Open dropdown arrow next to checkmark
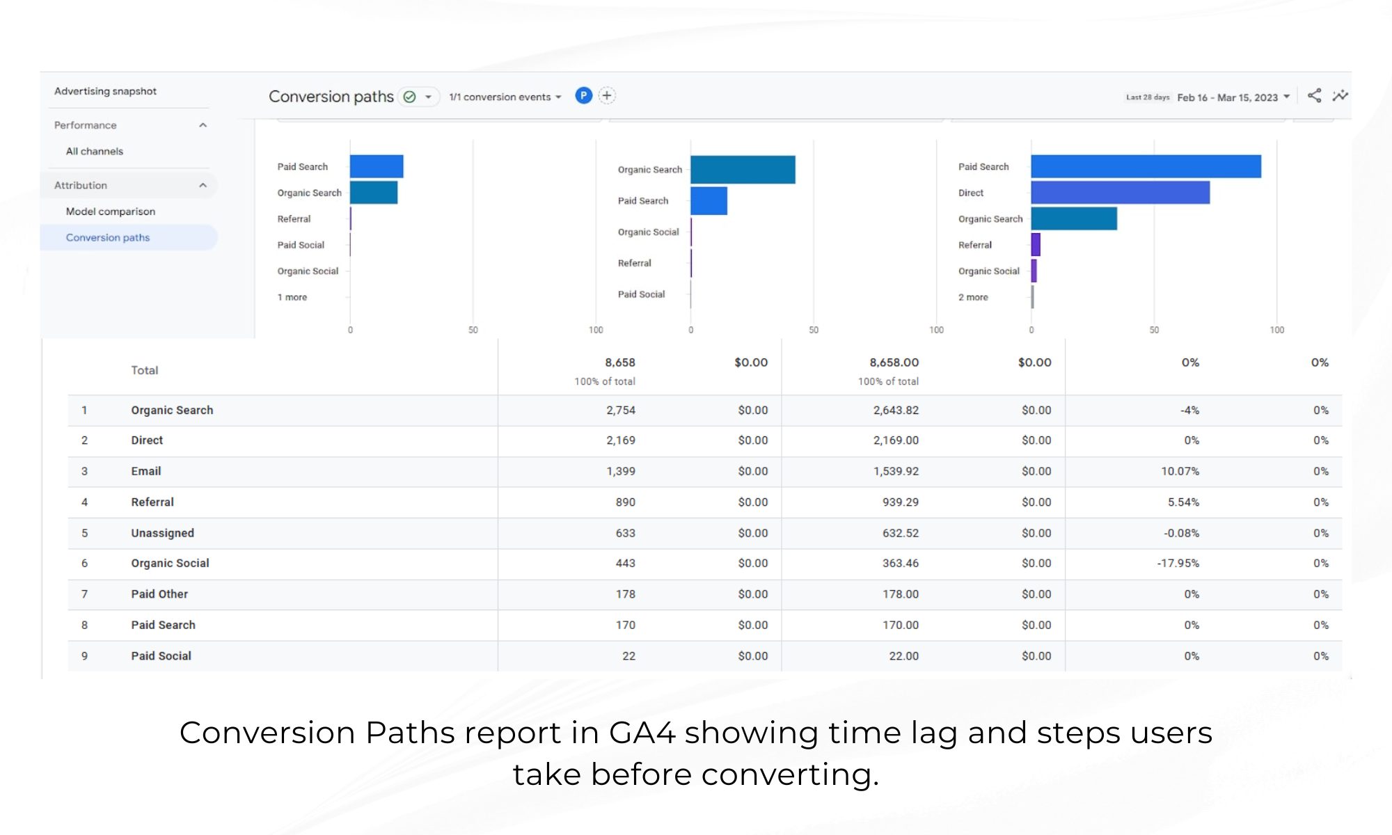 tap(429, 97)
